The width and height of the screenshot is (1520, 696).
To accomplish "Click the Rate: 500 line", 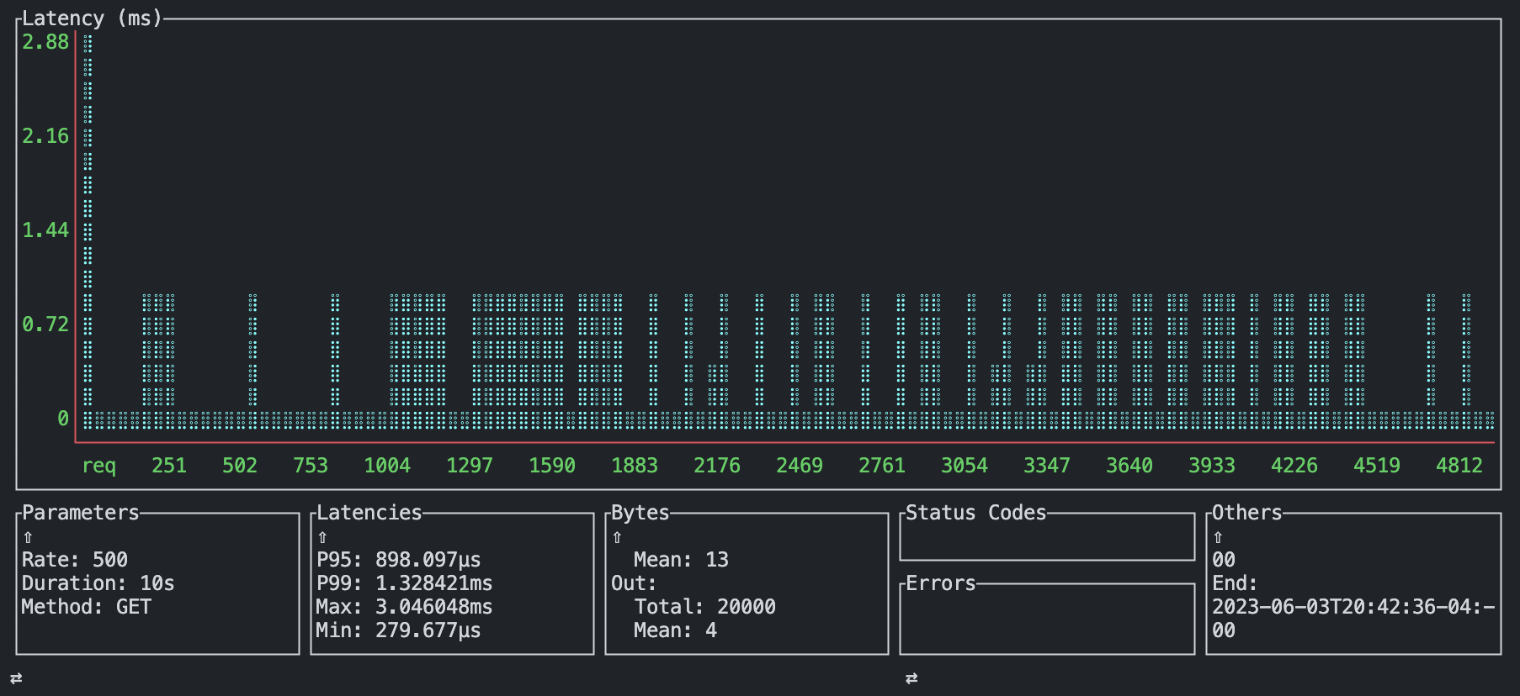I will point(75,560).
